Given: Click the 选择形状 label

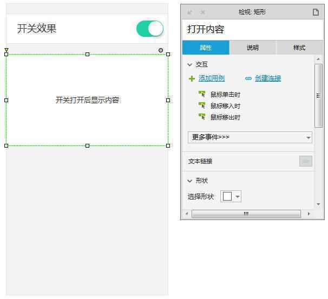Looking at the screenshot, I should click(x=201, y=197).
